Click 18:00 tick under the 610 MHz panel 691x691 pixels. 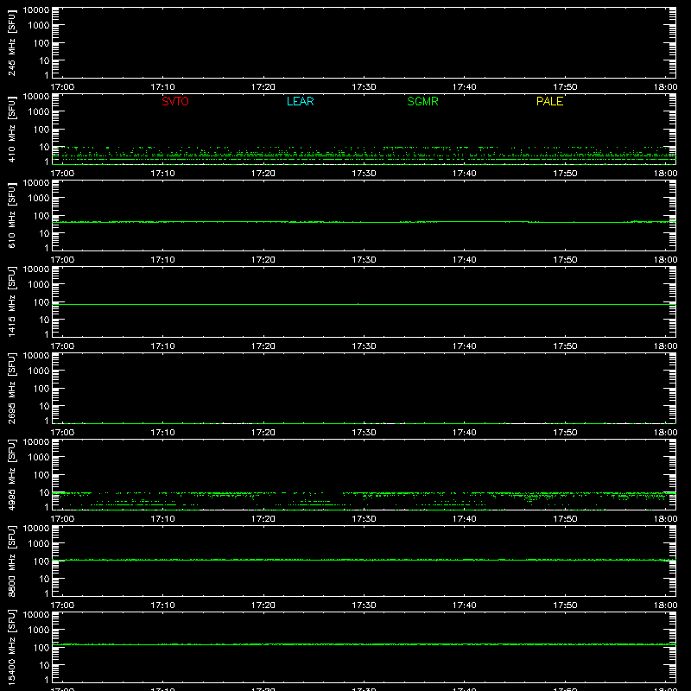click(x=665, y=260)
